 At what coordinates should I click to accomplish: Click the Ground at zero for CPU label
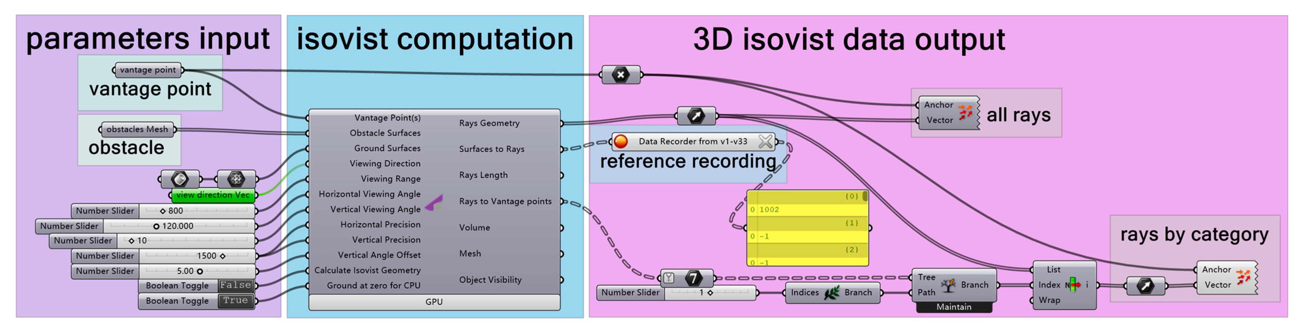(x=373, y=286)
